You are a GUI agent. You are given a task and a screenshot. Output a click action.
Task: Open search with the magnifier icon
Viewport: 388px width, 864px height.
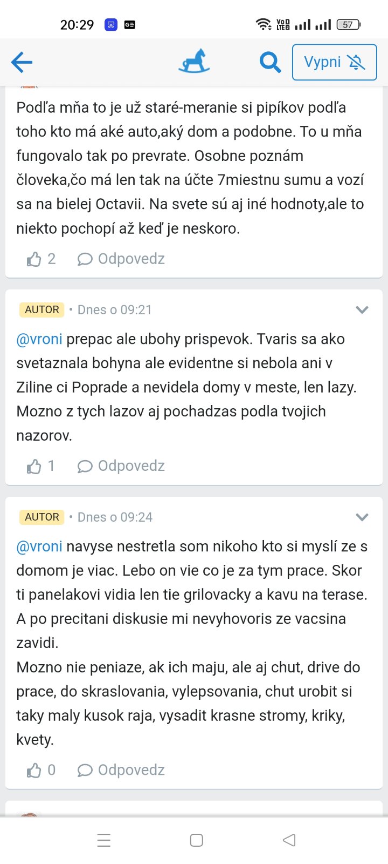(270, 62)
